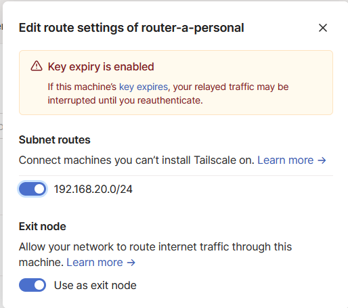Click router-a-personal machine name in title
This screenshot has width=348, height=308.
pos(192,28)
